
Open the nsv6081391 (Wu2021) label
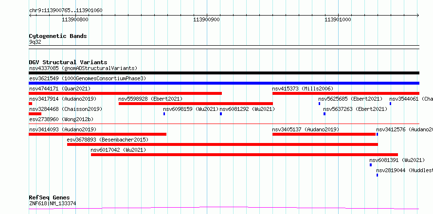click(x=397, y=160)
